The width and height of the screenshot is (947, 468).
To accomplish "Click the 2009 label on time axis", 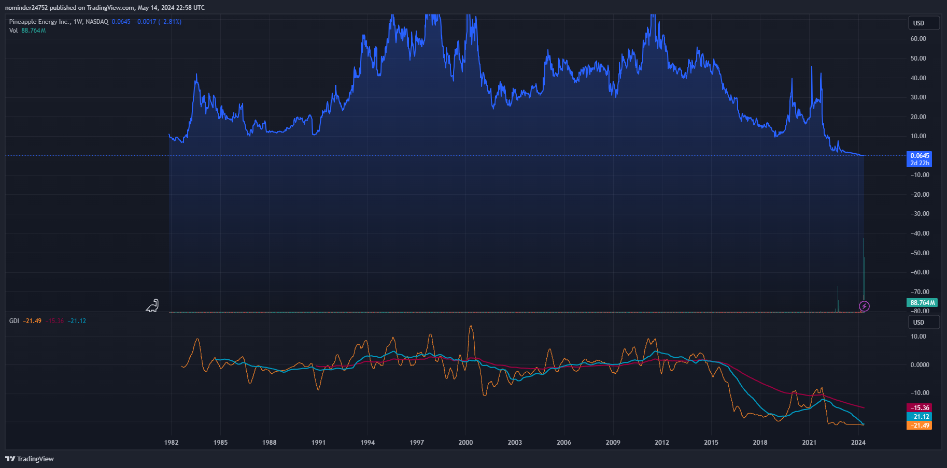I will coord(613,442).
